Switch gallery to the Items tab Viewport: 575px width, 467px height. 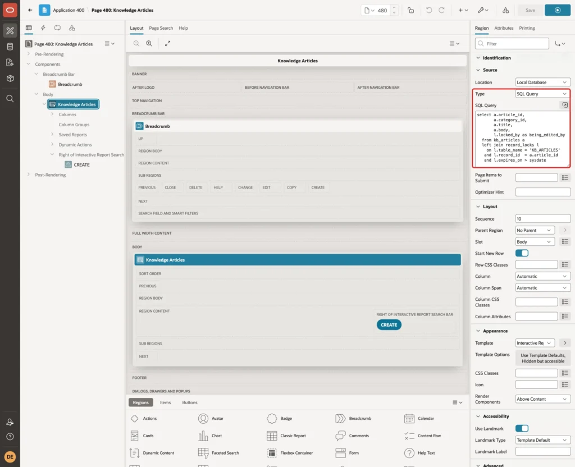coord(166,402)
